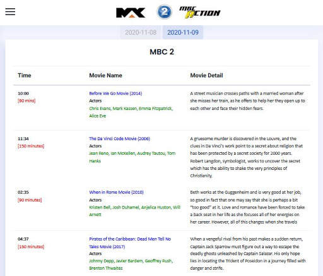
Task: Click the 10:00 time entry
Action: (x=23, y=93)
